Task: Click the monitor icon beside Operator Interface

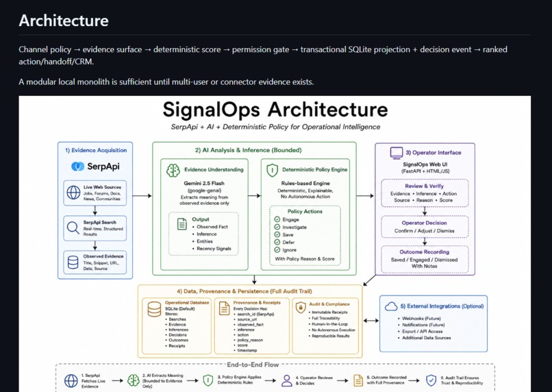Action: [x=397, y=153]
